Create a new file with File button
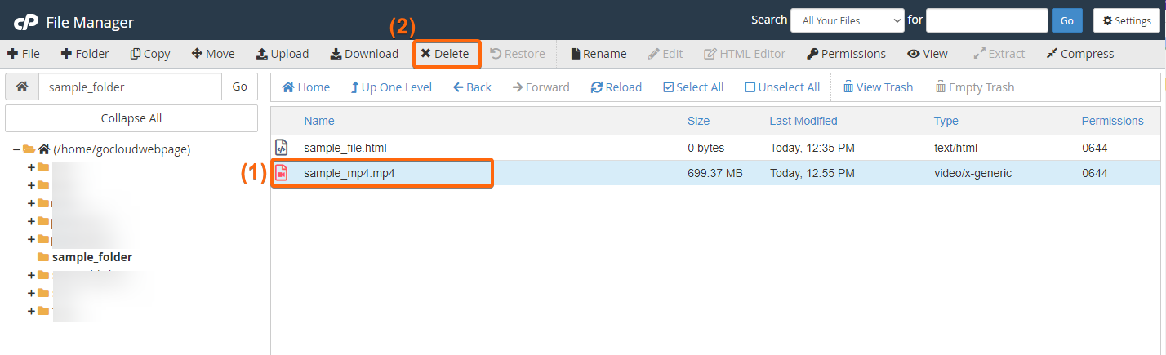This screenshot has height=355, width=1166. pos(24,54)
